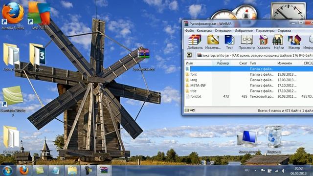
Task: Click the drive icon in WinRAR status bar
Action: [187, 110]
